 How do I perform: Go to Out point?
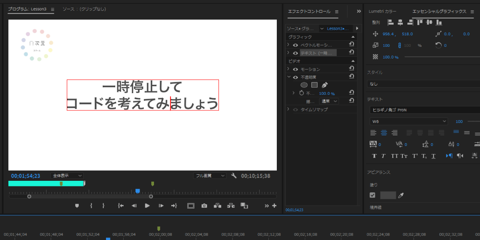[174, 206]
